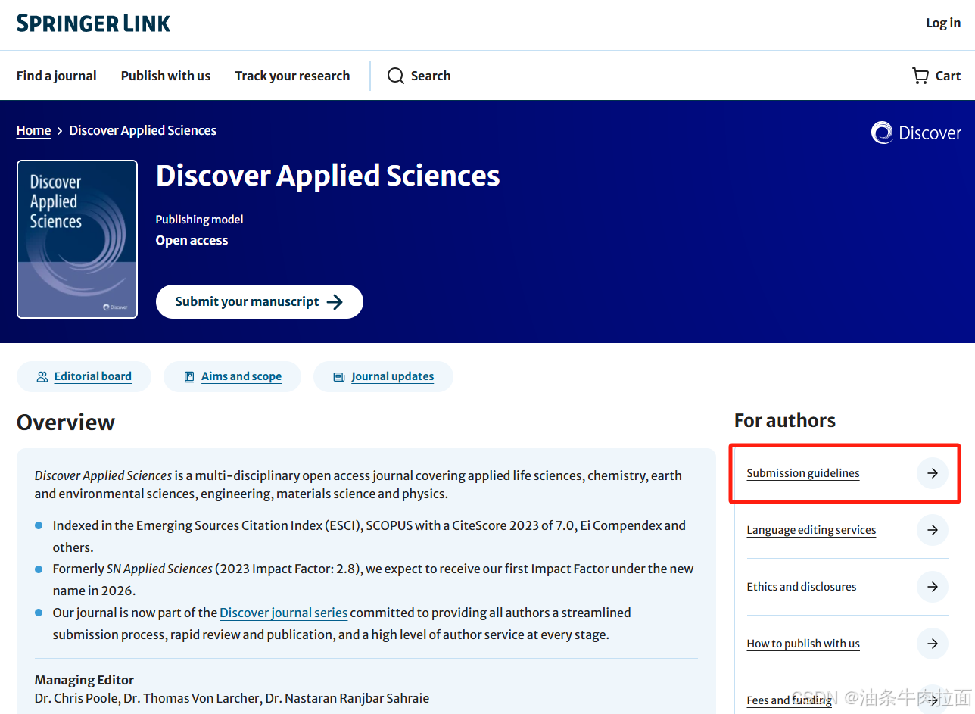Click arrow icon next to Submission guidelines
The height and width of the screenshot is (714, 975).
click(933, 473)
